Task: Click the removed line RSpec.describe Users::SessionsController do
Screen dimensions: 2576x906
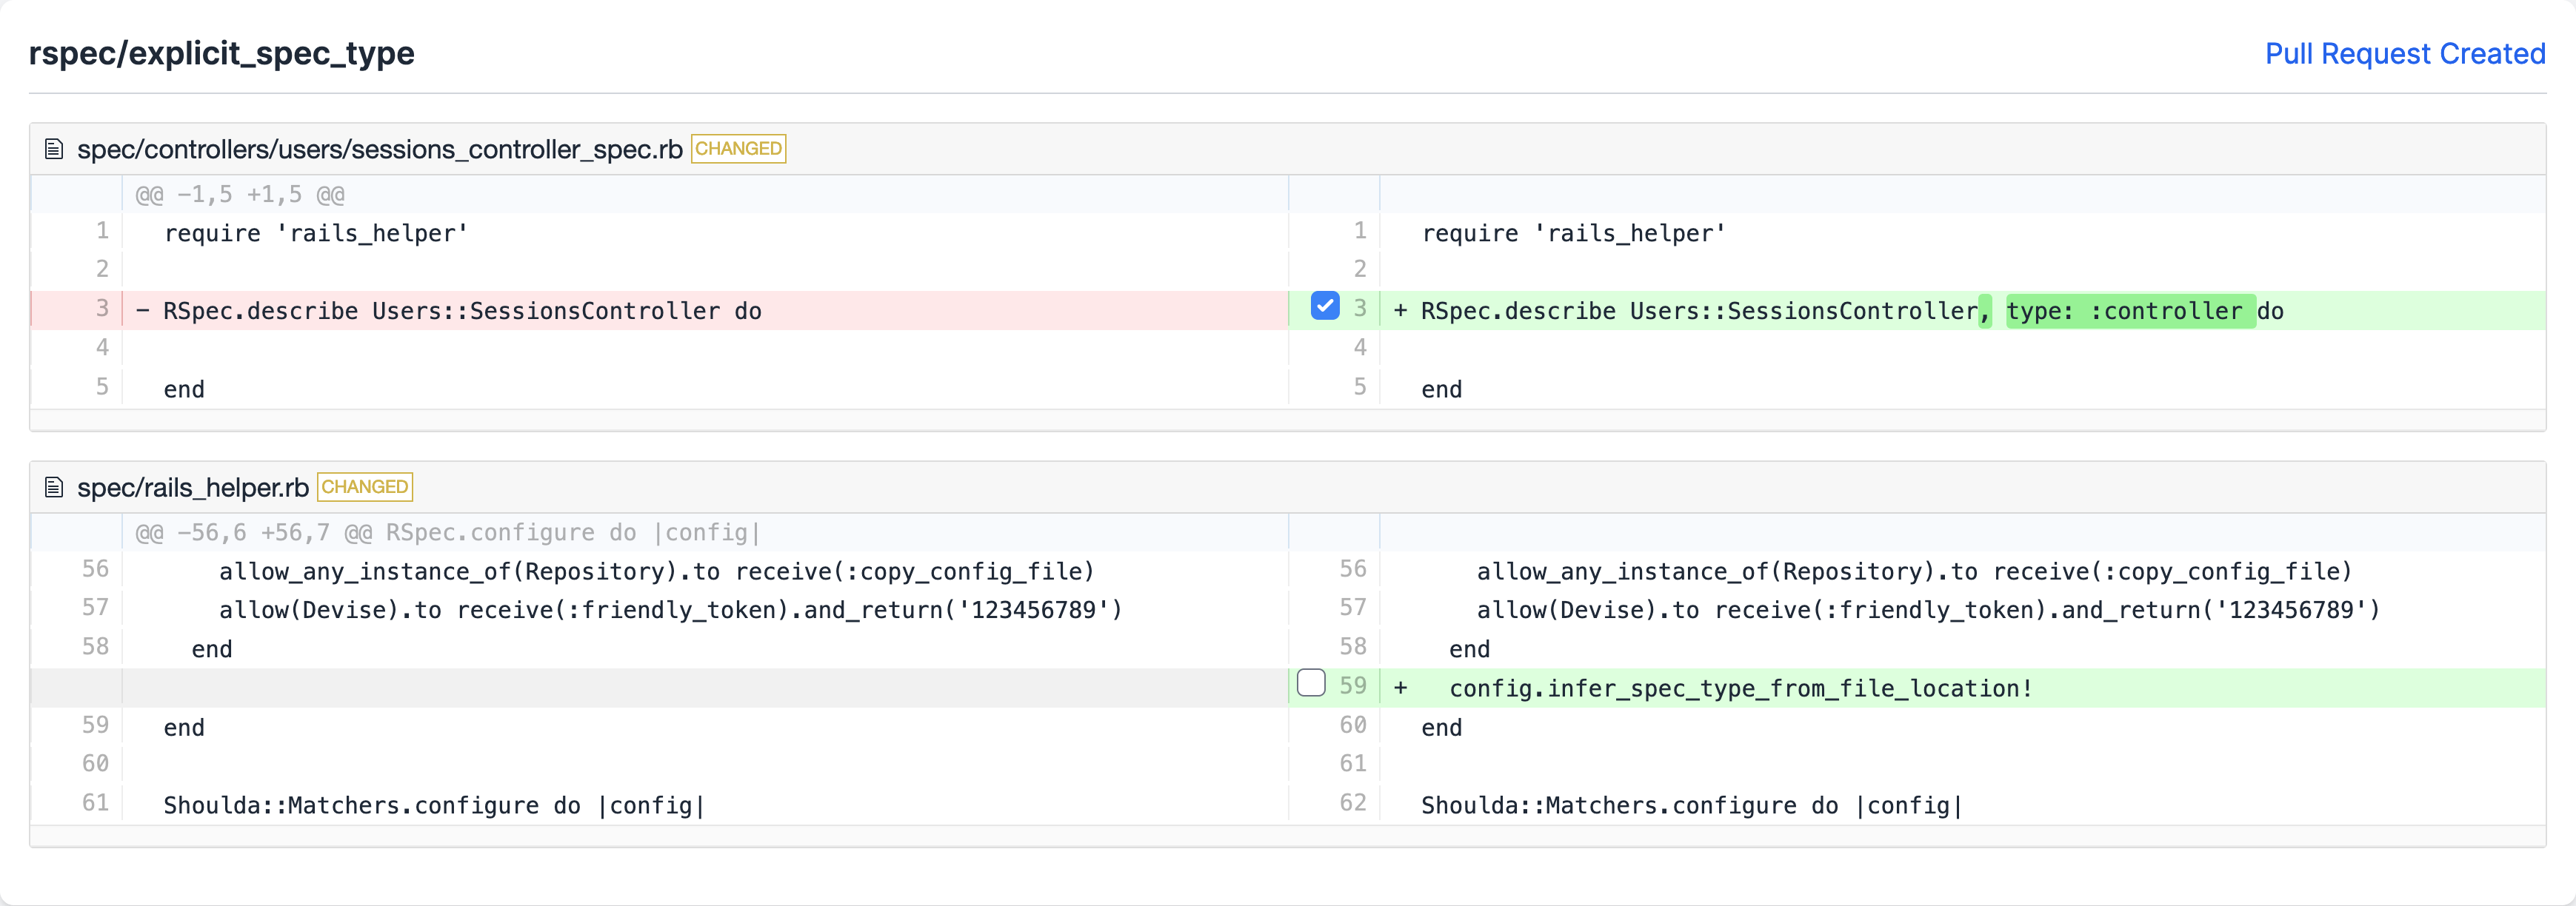Action: pos(462,312)
